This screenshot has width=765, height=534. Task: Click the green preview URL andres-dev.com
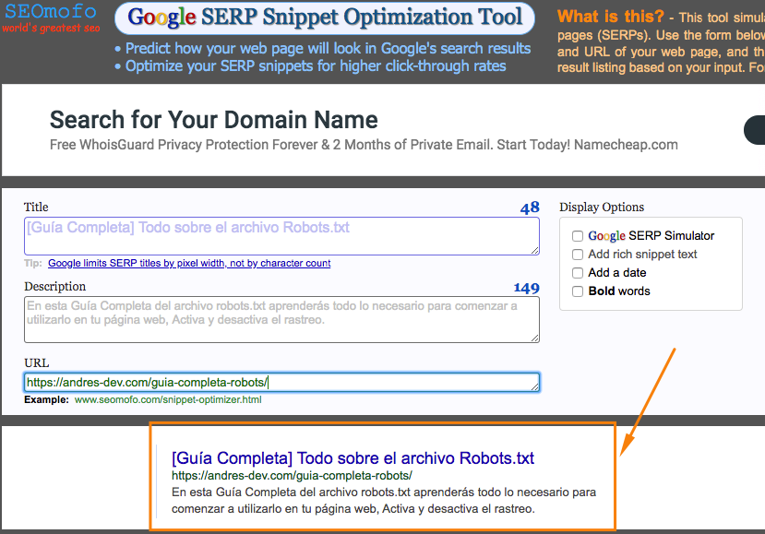292,476
